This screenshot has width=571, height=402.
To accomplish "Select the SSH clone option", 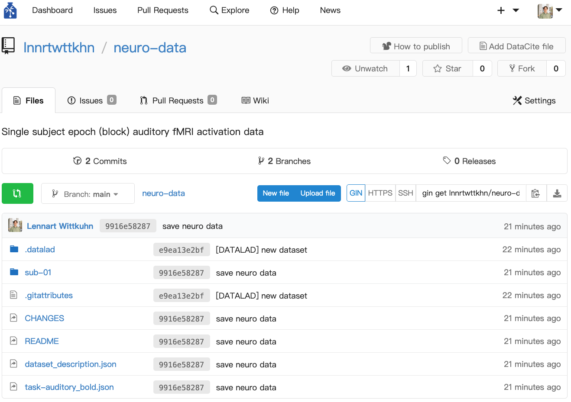I will 406,193.
